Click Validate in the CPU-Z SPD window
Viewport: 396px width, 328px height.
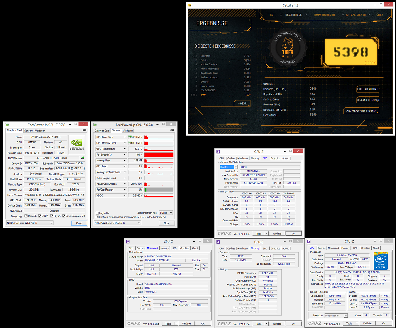[x=277, y=233]
